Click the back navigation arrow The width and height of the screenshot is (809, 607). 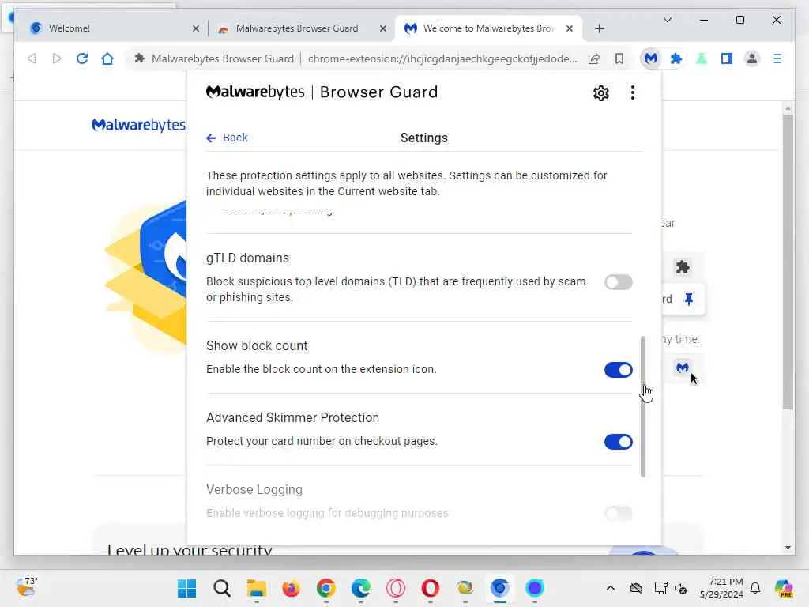32,58
